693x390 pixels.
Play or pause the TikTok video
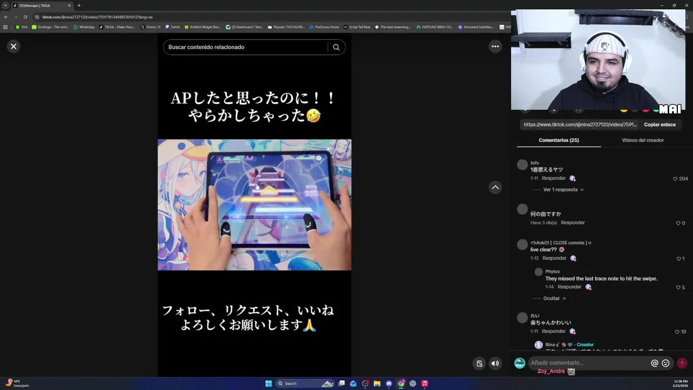(254, 205)
